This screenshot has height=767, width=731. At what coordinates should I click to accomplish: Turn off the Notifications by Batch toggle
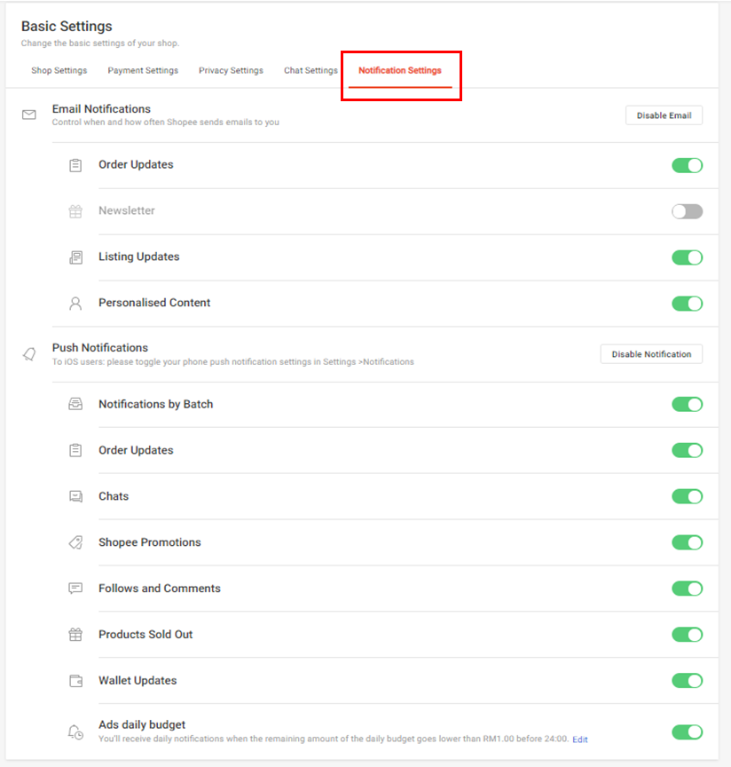tap(688, 404)
